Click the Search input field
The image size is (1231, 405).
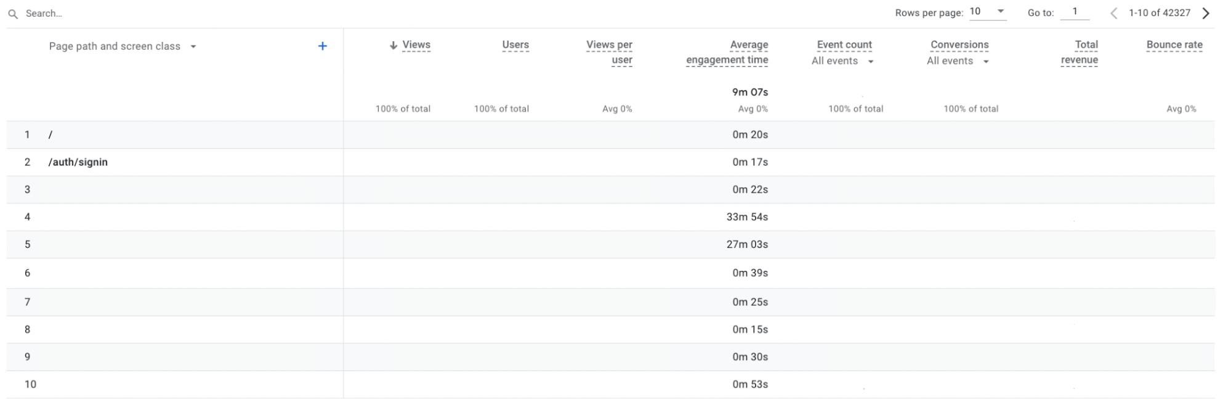coord(123,14)
